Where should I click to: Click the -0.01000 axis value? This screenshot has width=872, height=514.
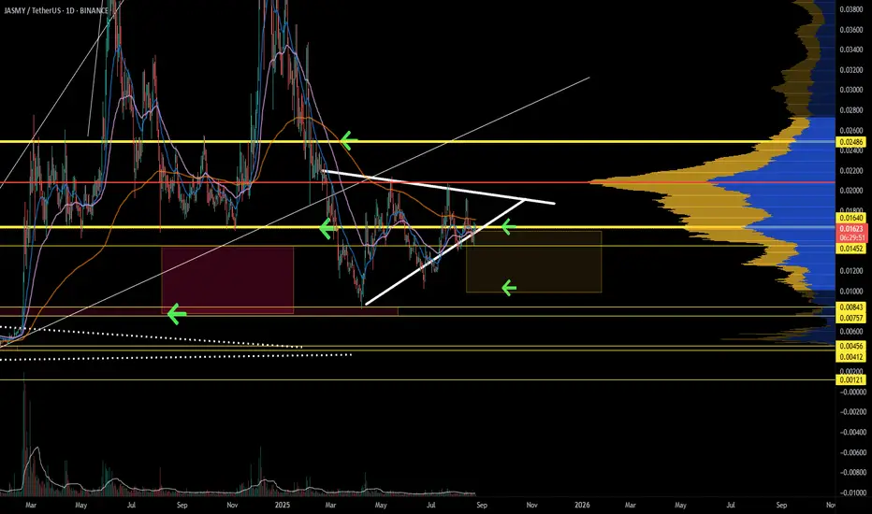tap(852, 493)
